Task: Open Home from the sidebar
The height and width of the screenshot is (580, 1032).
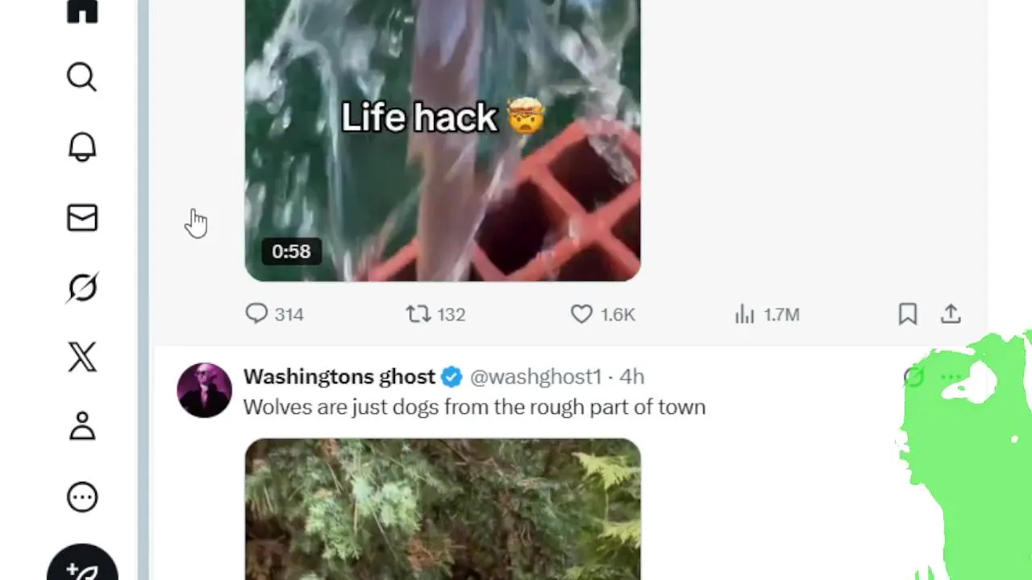Action: [x=82, y=11]
